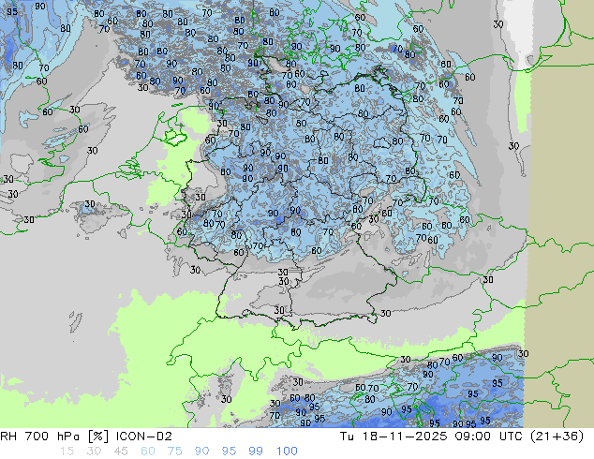Click the "RH 700 hPa [%]" title text

pos(54,437)
